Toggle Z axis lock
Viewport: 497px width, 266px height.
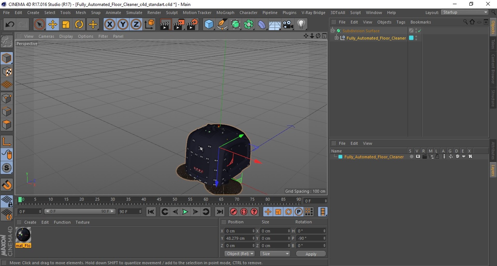pyautogui.click(x=136, y=24)
